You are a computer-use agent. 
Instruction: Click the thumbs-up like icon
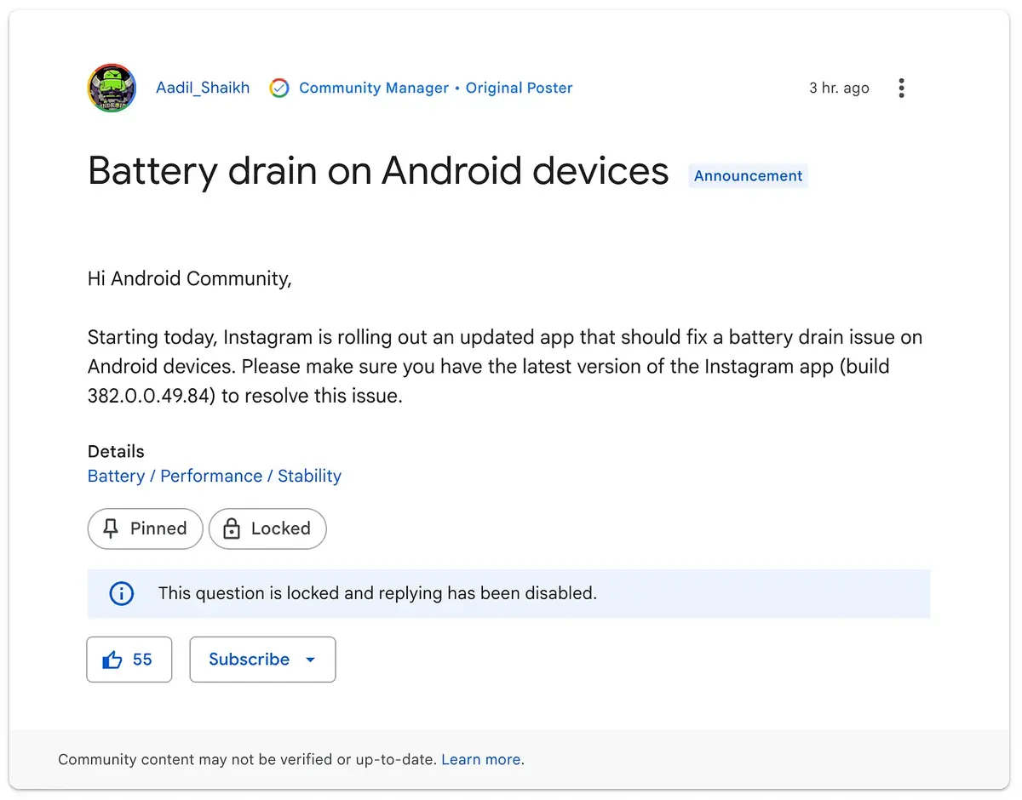point(113,659)
